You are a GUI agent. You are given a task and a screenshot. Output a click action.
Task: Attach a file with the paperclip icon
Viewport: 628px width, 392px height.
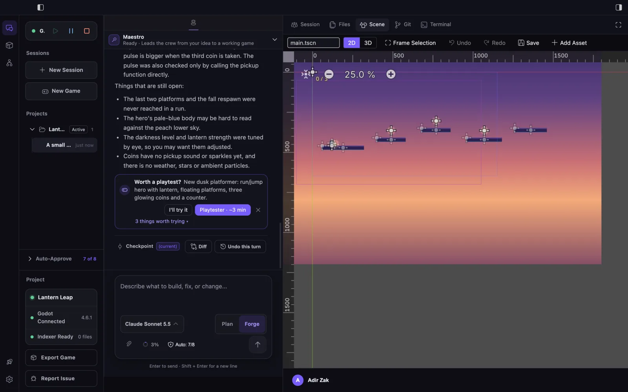(x=129, y=344)
